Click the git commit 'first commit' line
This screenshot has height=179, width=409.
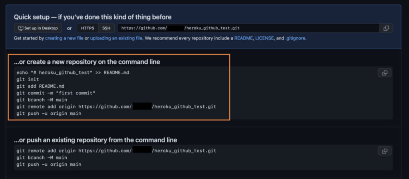coord(56,93)
